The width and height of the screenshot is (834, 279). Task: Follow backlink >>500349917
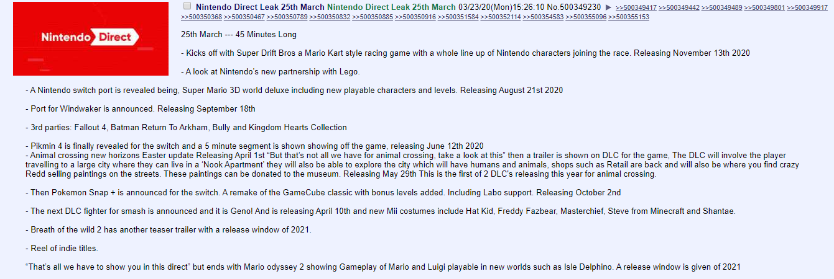pyautogui.click(x=807, y=7)
